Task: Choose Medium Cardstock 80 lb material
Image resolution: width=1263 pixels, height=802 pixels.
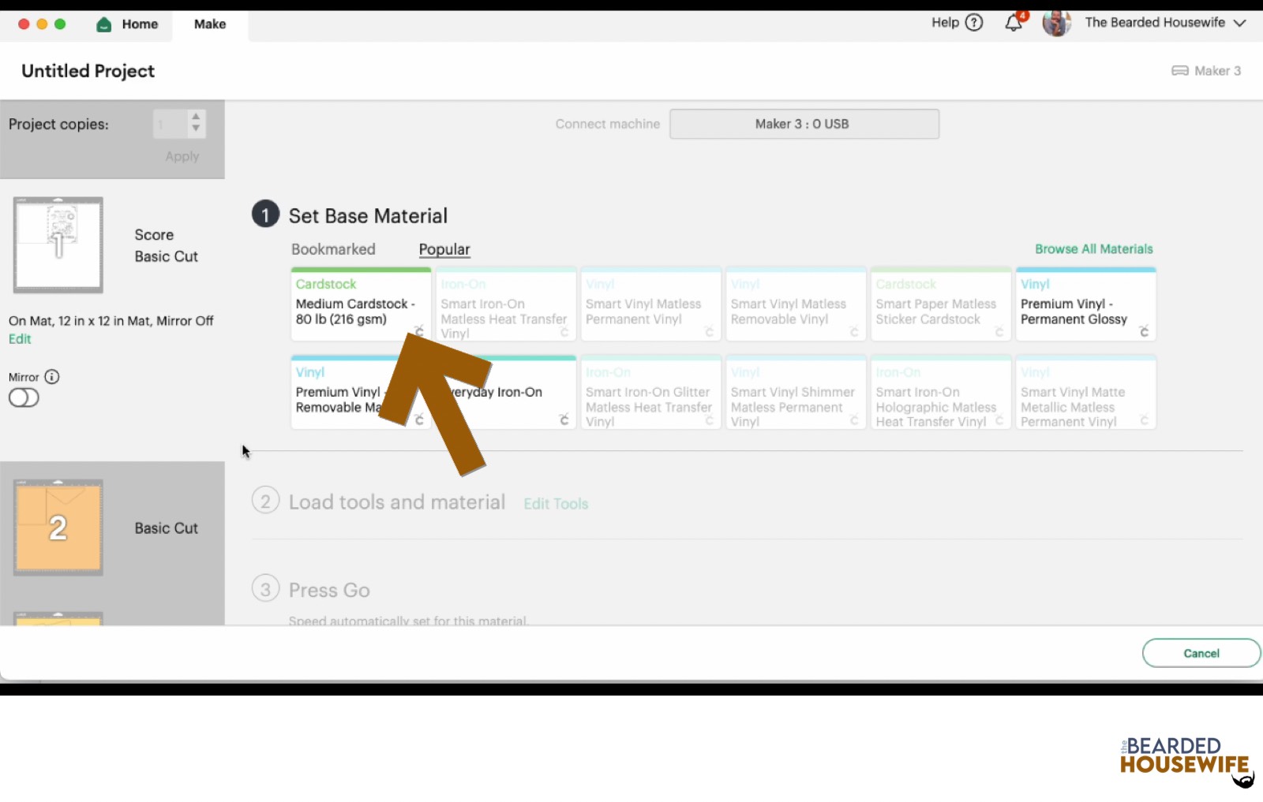Action: tap(361, 304)
